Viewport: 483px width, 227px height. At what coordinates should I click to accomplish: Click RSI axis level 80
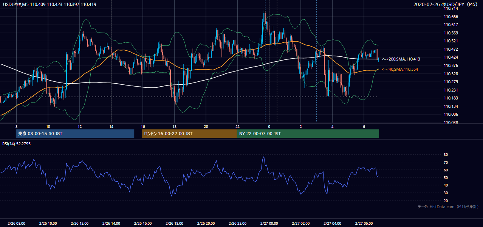[446, 155]
